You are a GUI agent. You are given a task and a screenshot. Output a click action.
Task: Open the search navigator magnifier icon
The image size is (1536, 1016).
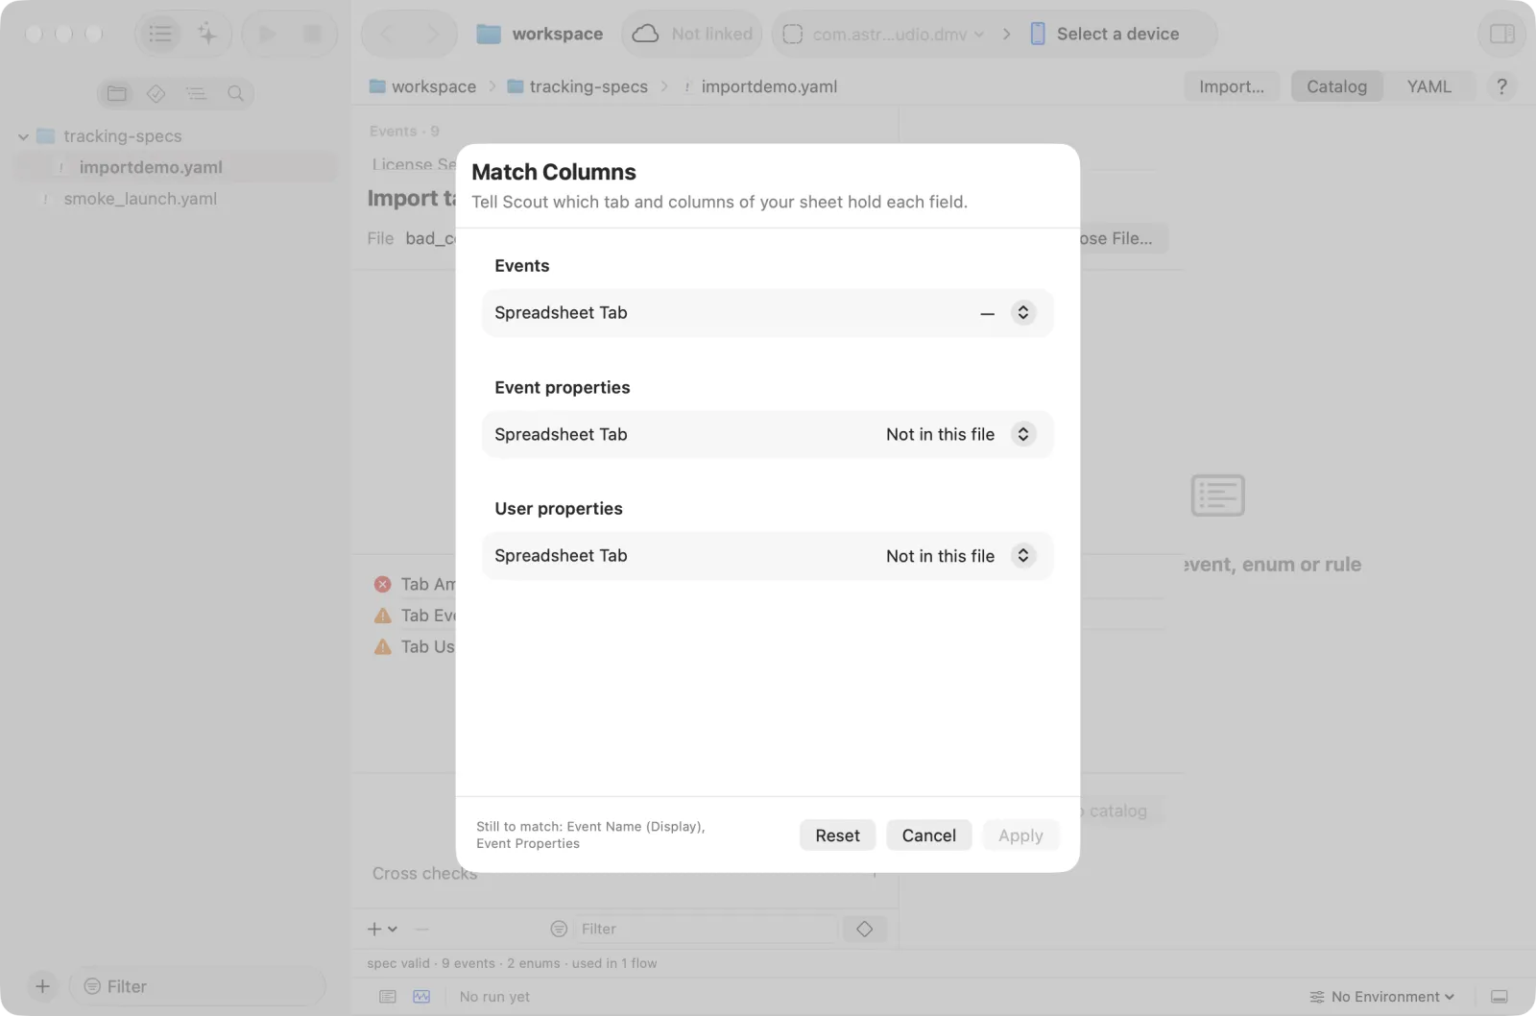[x=235, y=93]
